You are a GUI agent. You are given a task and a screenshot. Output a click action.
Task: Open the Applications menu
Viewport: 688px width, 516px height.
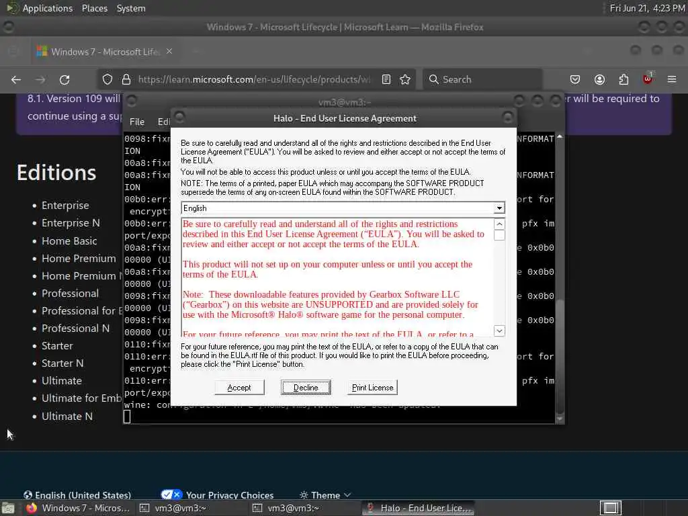click(48, 8)
